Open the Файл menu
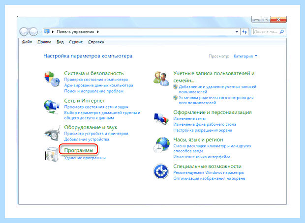Image resolution: width=305 pixels, height=223 pixels. 27,42
